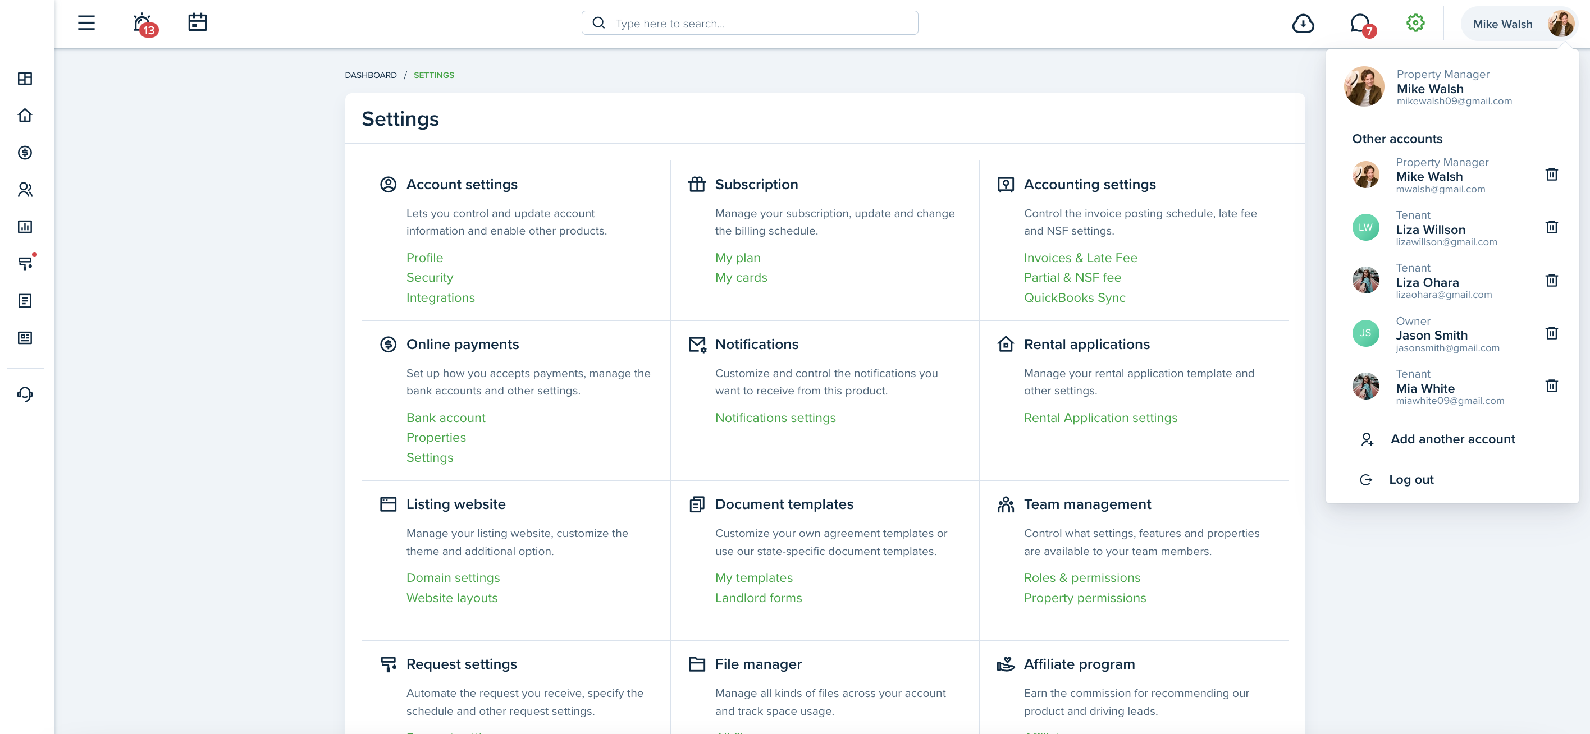The image size is (1590, 734).
Task: Select the dashboard grid icon in sidebar
Action: coord(25,79)
